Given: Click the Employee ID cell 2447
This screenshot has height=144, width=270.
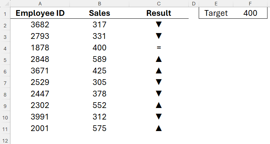Looking at the screenshot, I should pos(40,94).
